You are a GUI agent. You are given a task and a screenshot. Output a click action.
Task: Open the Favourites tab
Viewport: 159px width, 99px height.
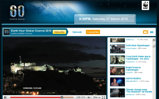point(93,32)
